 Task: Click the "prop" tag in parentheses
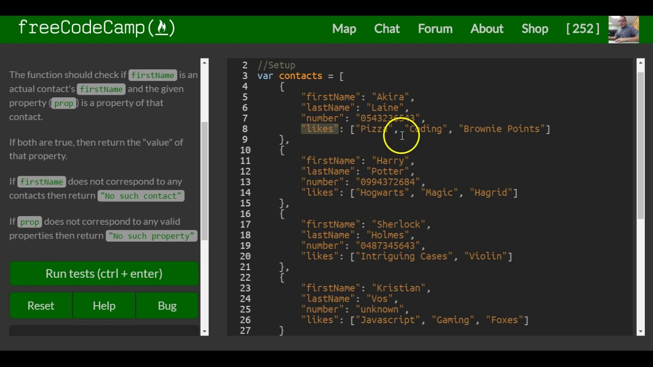[64, 103]
